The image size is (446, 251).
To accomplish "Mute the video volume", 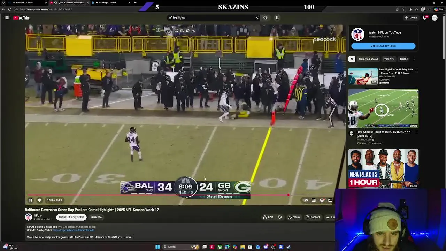I will coord(39,200).
